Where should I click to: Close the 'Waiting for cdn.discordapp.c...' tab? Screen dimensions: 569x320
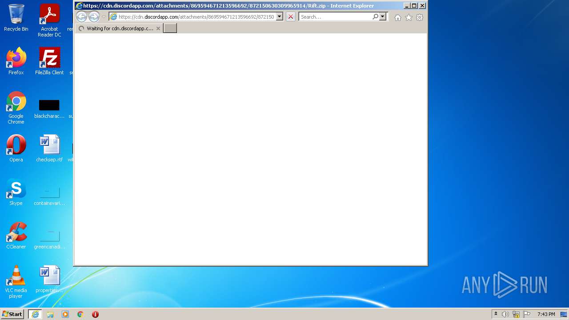coord(158,28)
